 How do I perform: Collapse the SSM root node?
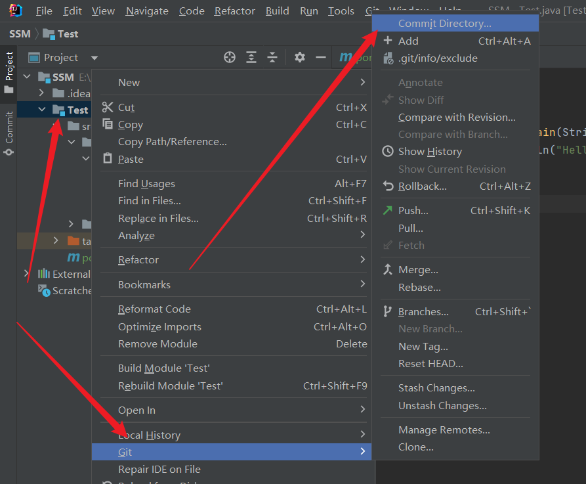coord(27,77)
